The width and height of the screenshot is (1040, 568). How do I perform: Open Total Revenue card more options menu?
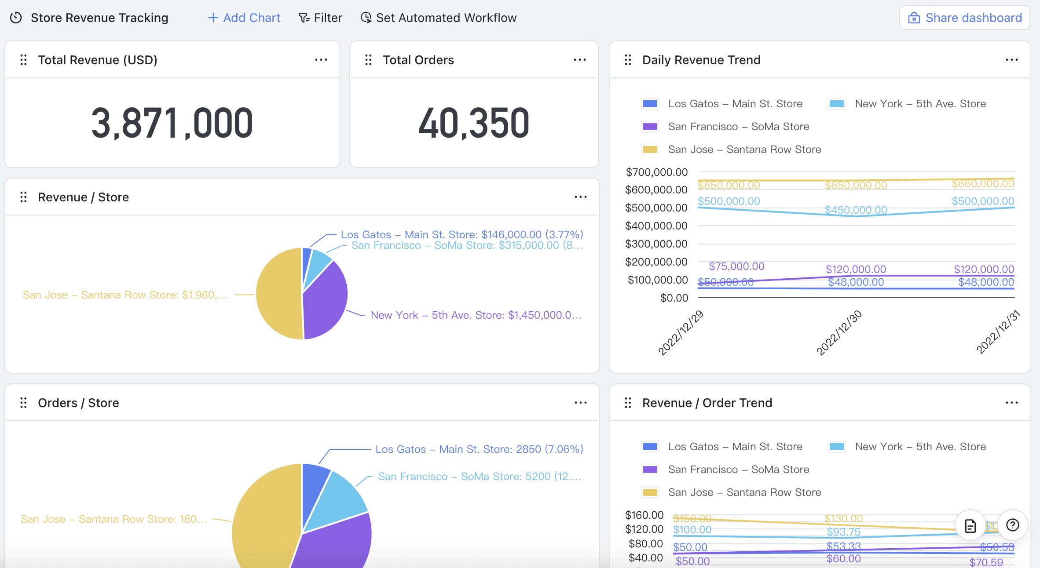point(321,60)
